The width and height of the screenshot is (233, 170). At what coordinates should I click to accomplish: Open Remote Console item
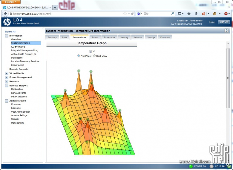point(19,69)
